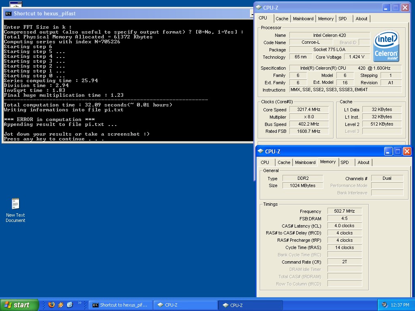Viewport: 415px width, 311px height.
Task: Click the memory Size value 1024 MBytes
Action: 303,185
